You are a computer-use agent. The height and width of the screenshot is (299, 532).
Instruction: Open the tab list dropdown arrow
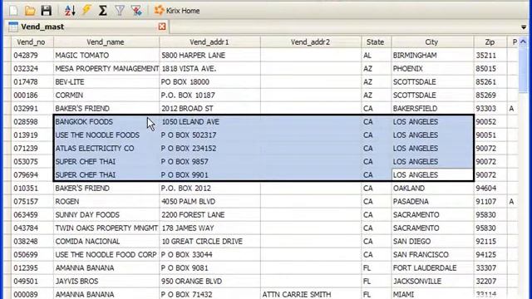click(523, 27)
